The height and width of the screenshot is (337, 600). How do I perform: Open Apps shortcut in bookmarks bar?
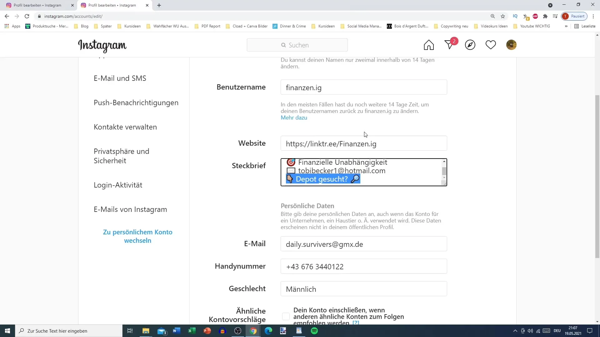tap(12, 26)
